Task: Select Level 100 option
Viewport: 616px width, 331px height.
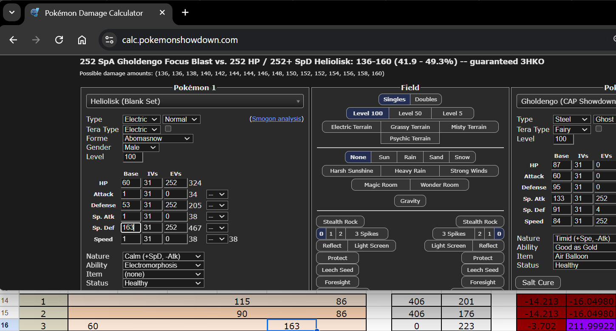Action: pos(367,113)
